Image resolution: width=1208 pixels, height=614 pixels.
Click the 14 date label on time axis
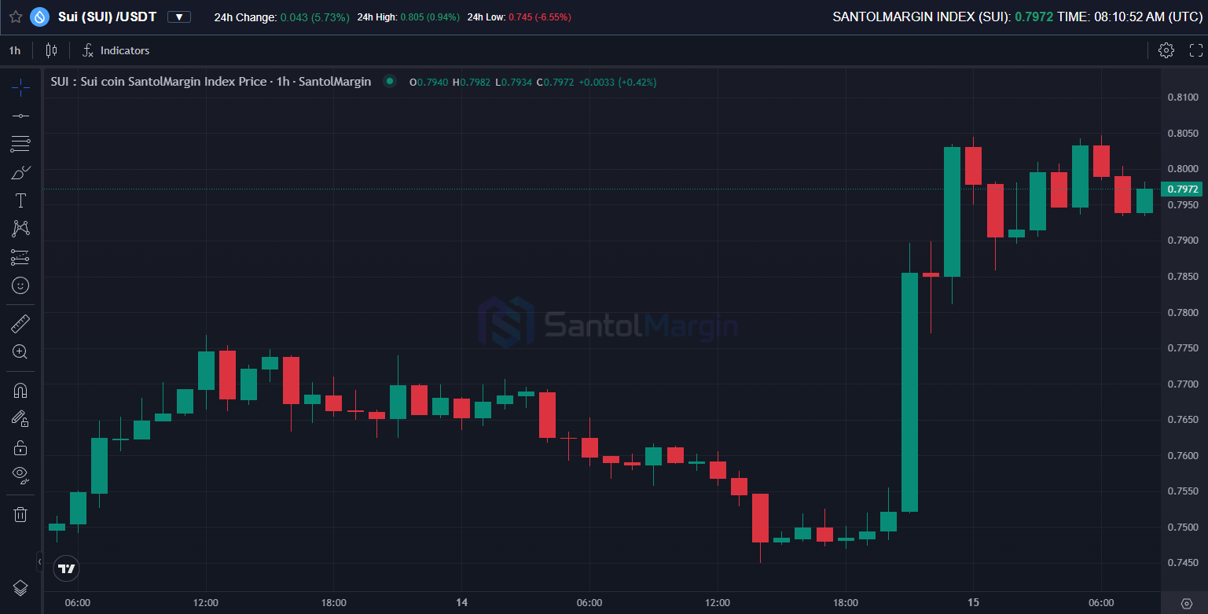(x=461, y=603)
